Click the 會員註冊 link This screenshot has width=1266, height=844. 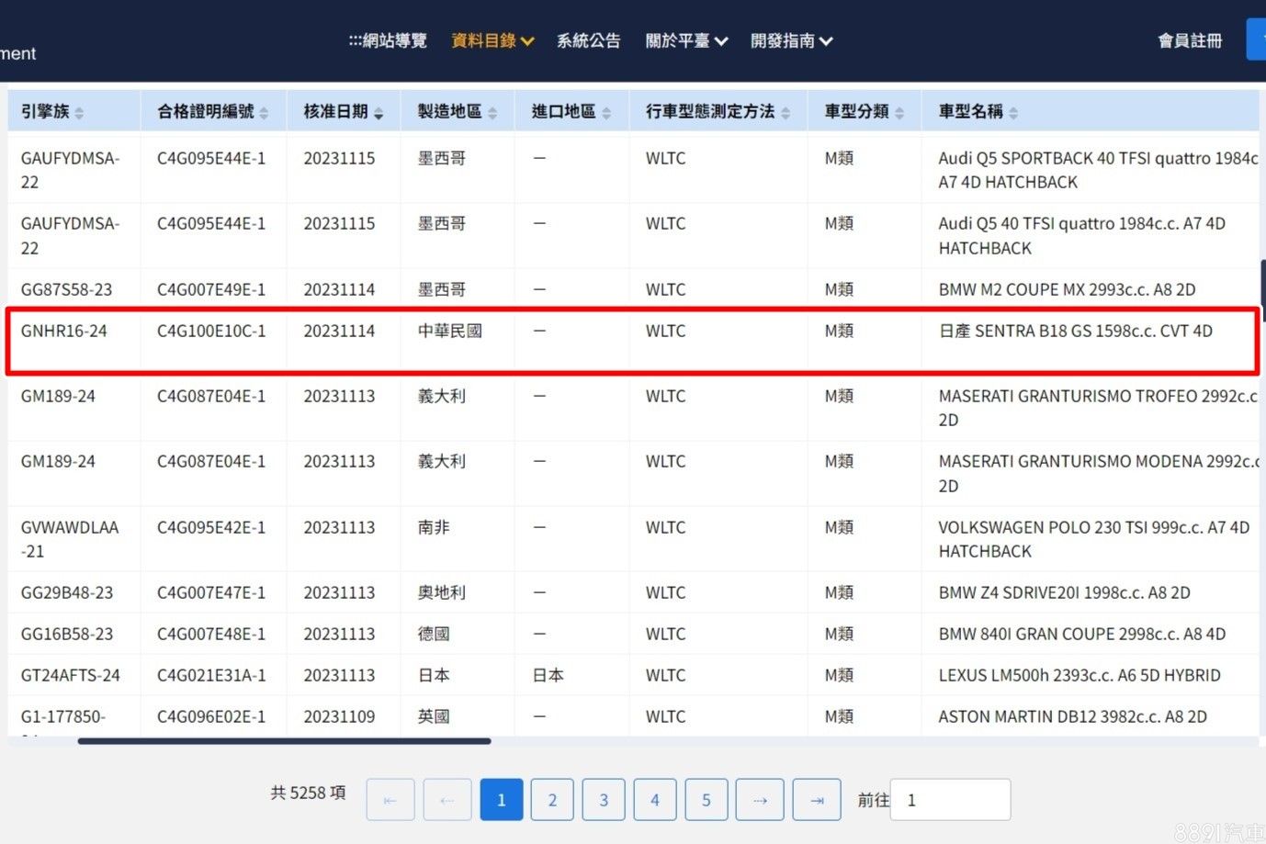(1190, 40)
